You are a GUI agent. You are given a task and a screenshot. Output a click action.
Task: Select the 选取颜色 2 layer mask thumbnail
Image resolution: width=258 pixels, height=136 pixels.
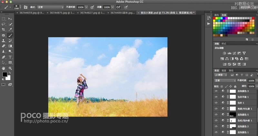pyautogui.click(x=233, y=126)
